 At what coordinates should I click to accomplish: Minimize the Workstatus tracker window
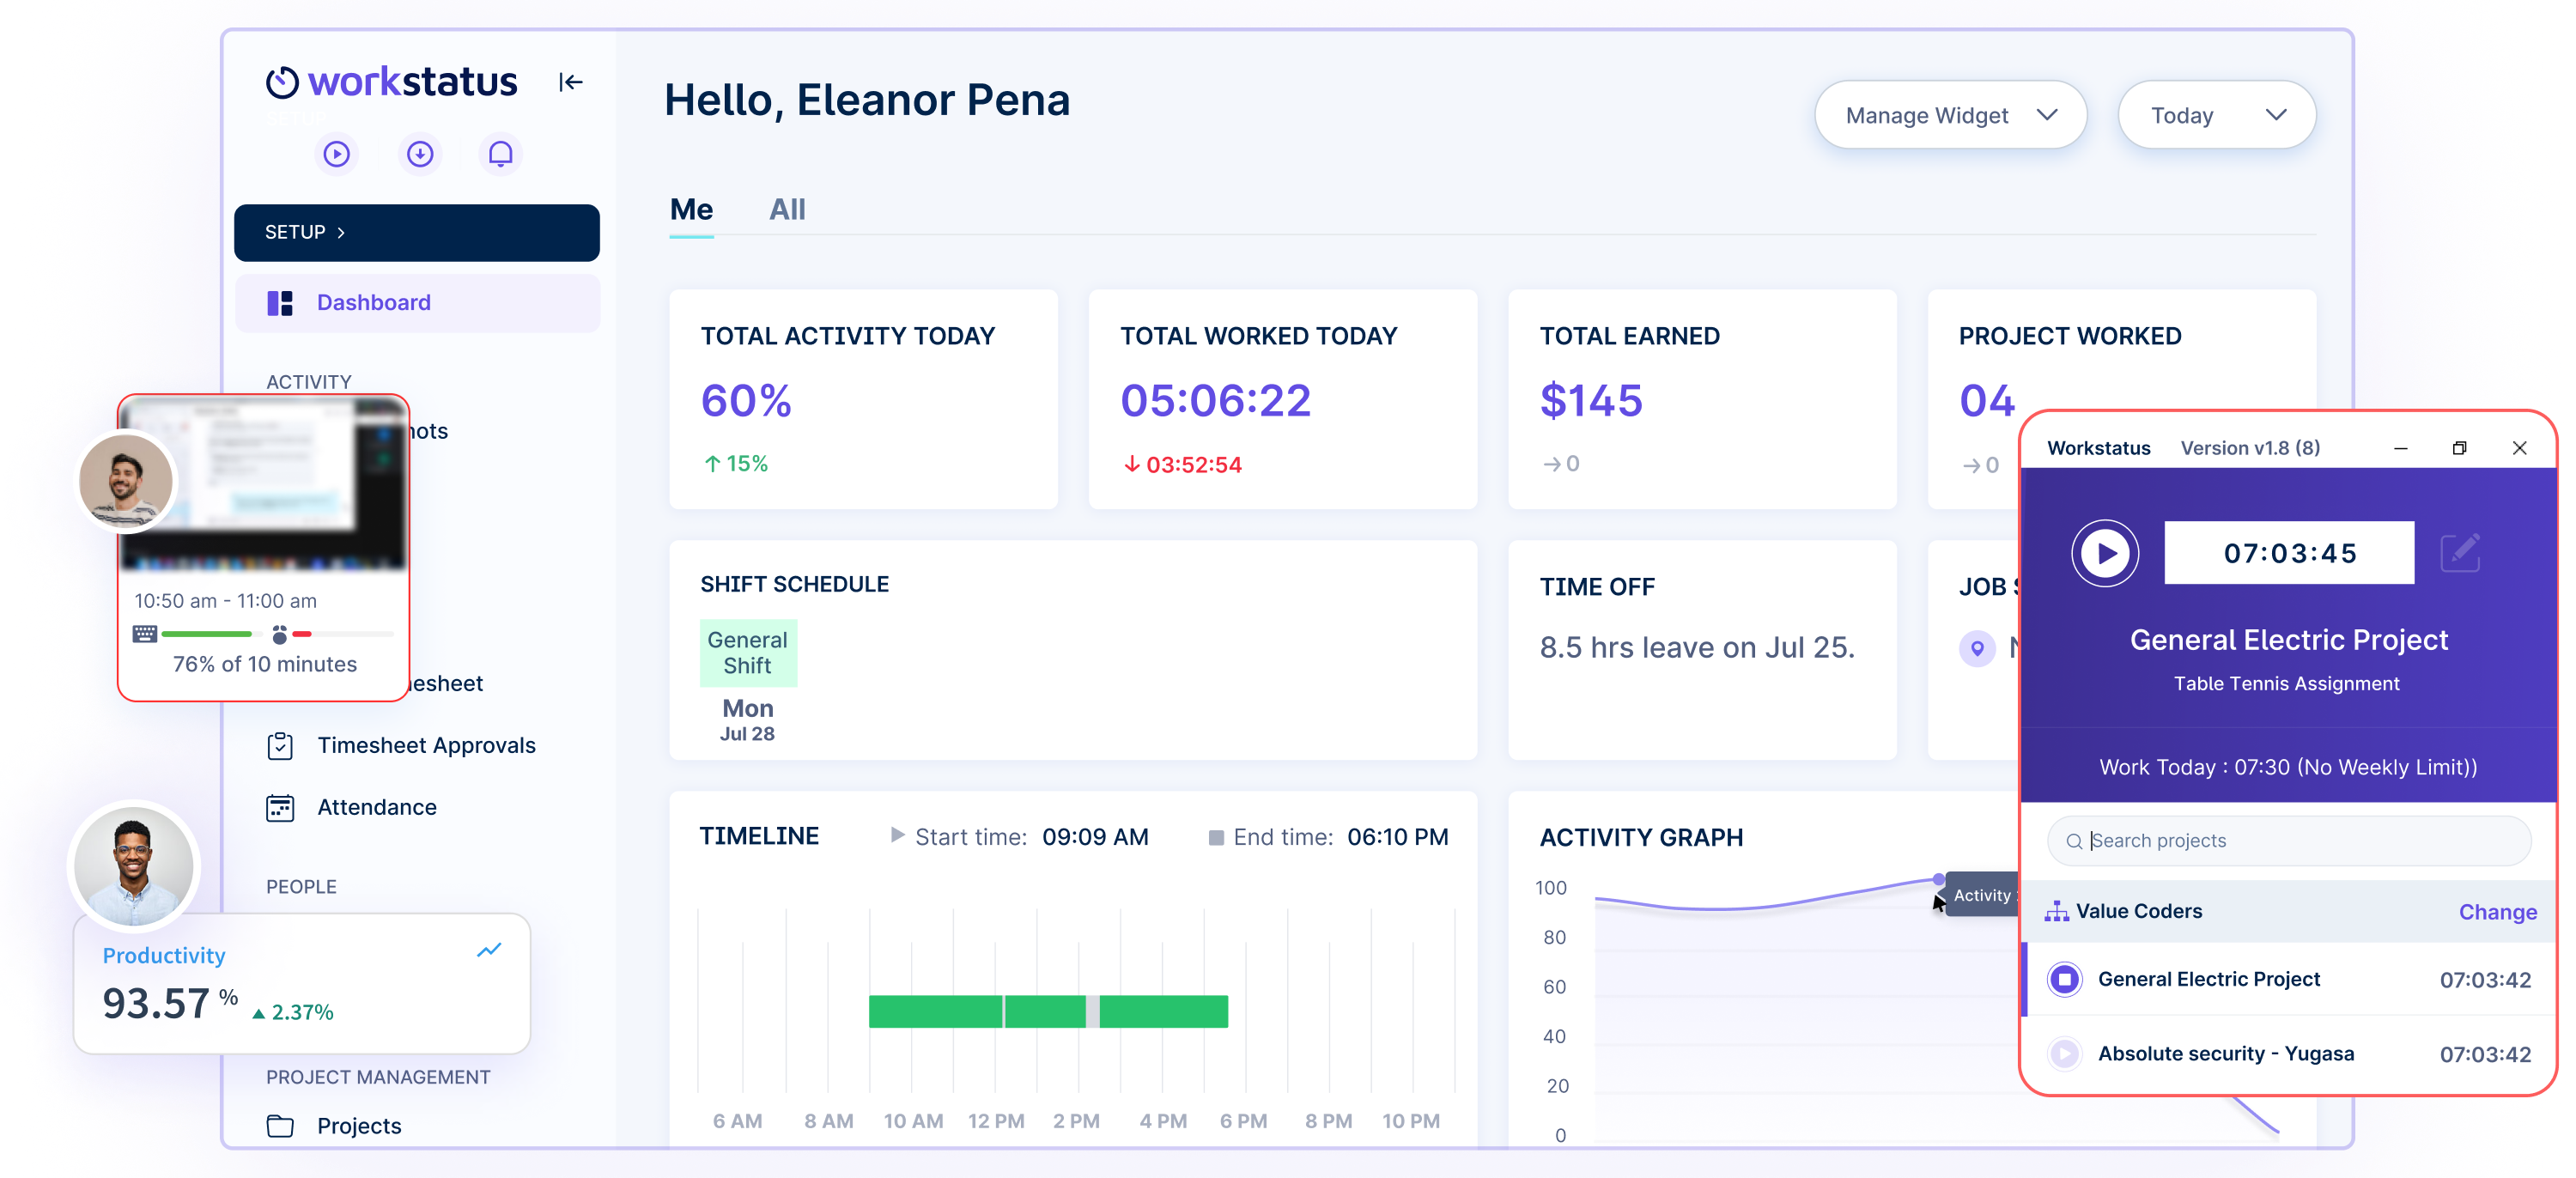pyautogui.click(x=2400, y=448)
